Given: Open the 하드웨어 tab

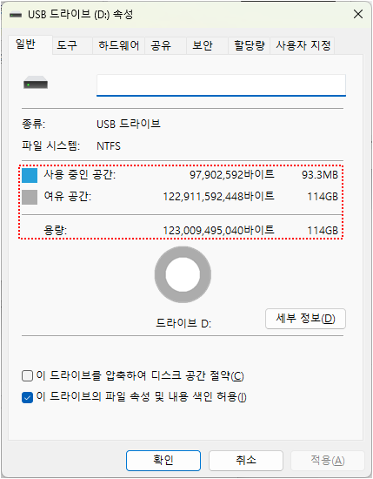Looking at the screenshot, I should pyautogui.click(x=118, y=45).
